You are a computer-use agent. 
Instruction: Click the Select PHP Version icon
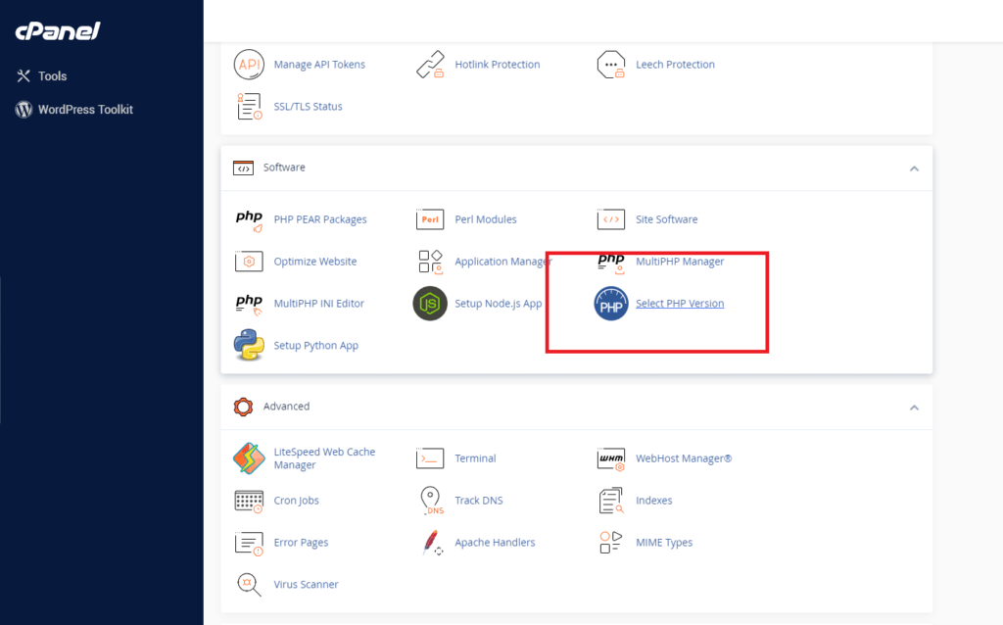tap(611, 304)
